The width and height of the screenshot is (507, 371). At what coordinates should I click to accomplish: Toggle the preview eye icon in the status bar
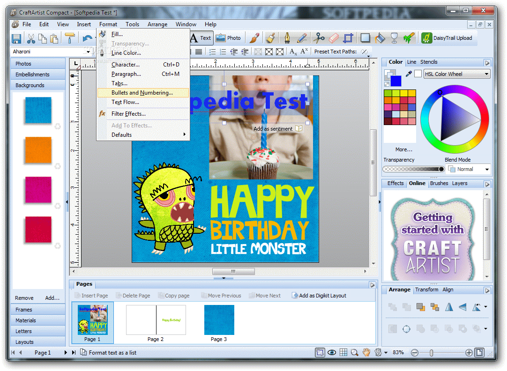[x=332, y=352]
